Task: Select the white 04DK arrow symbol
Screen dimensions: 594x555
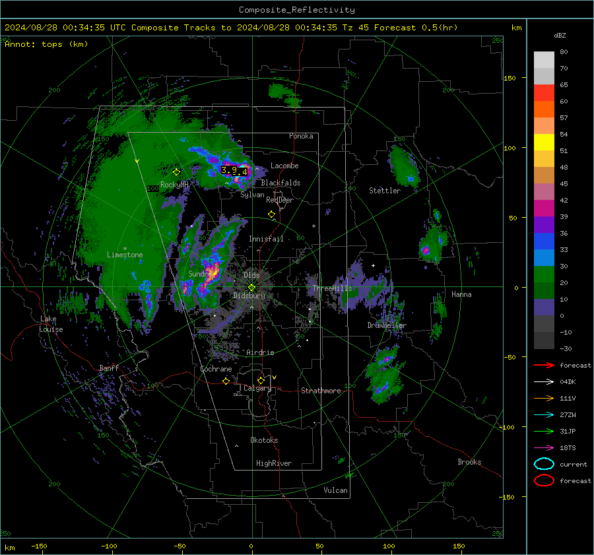Action: [x=544, y=382]
